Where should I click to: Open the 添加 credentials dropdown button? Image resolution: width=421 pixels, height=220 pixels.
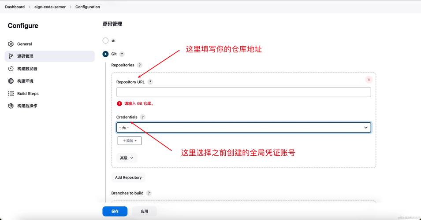(x=130, y=141)
